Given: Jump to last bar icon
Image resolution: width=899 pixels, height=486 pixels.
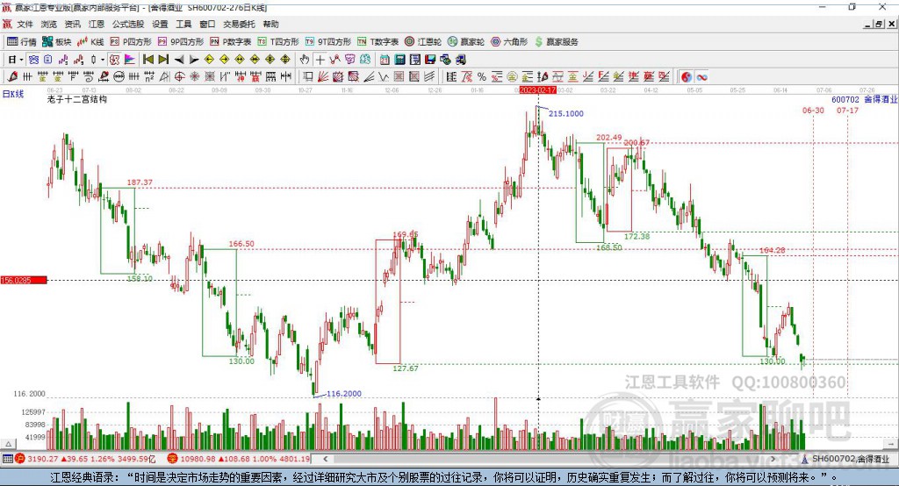Looking at the screenshot, I should pyautogui.click(x=163, y=60).
